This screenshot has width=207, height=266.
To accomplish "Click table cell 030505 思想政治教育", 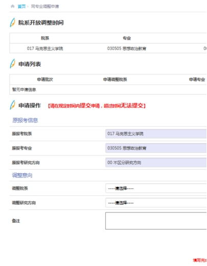I will pos(127,48).
